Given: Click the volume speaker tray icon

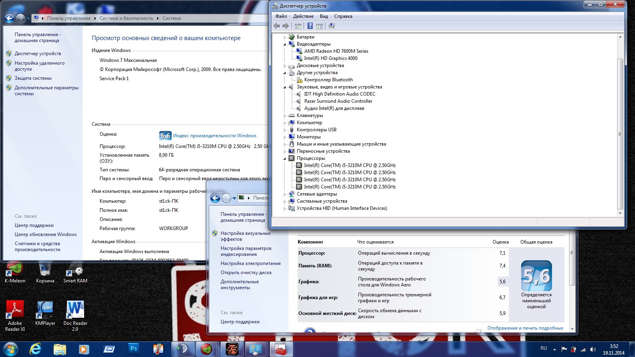Looking at the screenshot, I should point(593,349).
